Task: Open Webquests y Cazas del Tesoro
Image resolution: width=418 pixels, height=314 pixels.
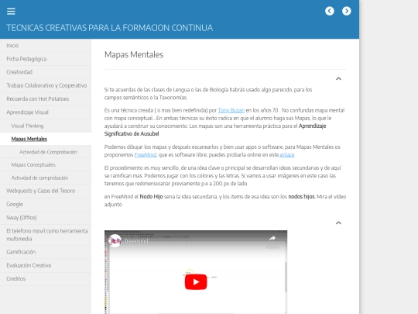Action: (x=46, y=191)
